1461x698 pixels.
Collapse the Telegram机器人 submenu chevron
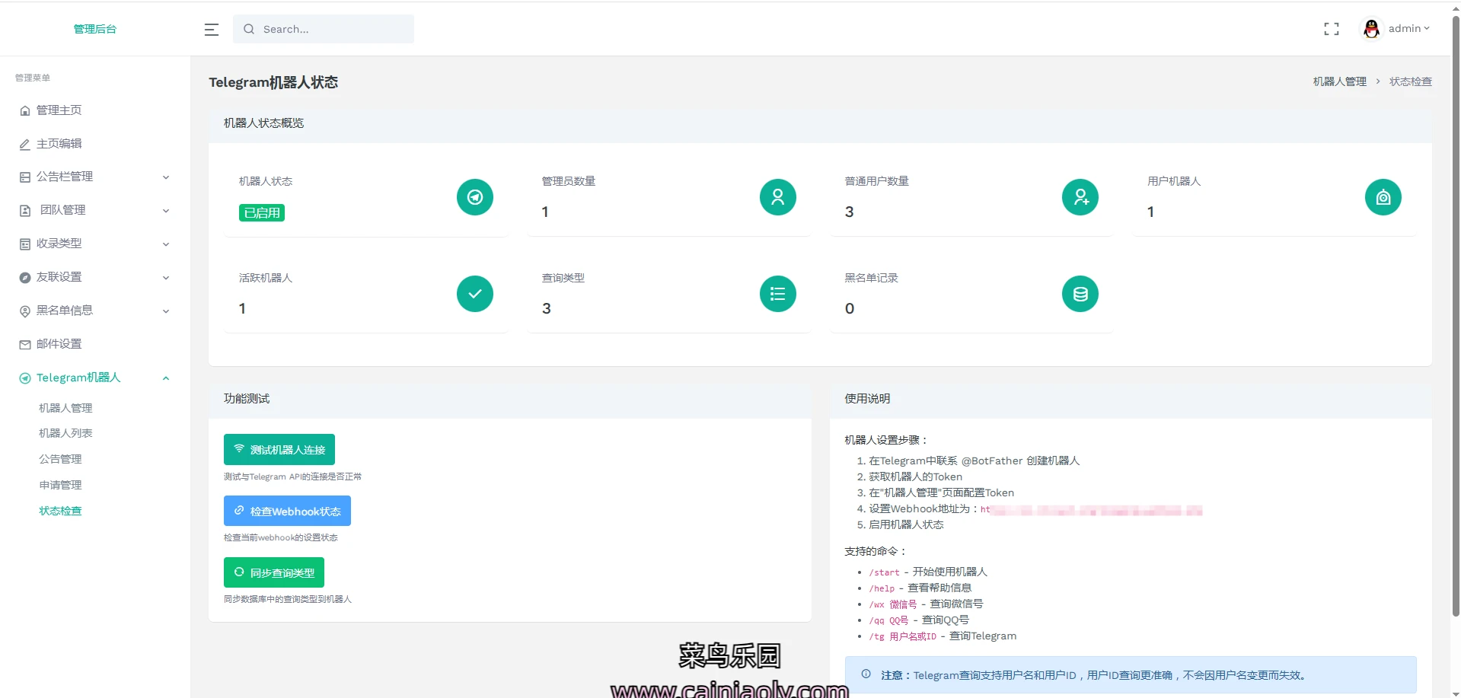pyautogui.click(x=166, y=378)
